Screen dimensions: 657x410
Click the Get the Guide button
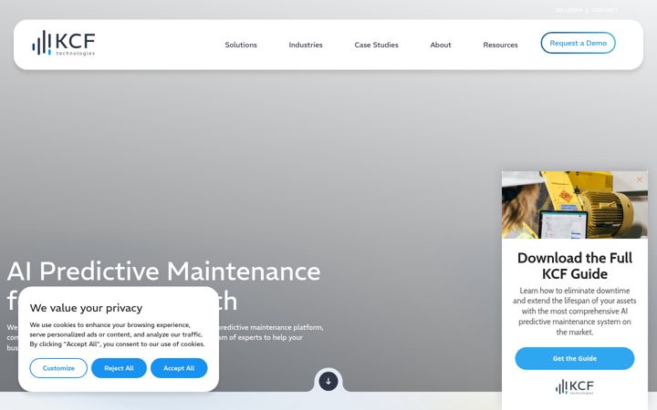click(x=575, y=359)
